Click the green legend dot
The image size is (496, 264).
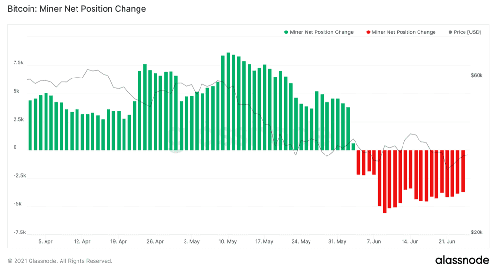click(x=286, y=32)
